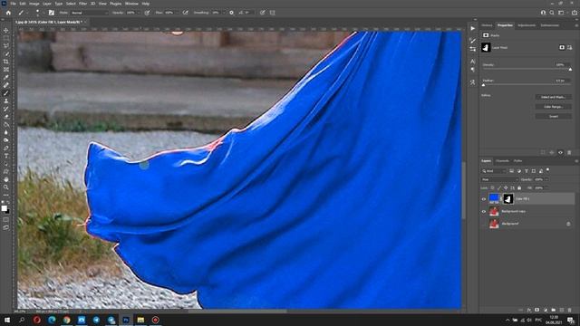Image resolution: width=580 pixels, height=326 pixels.
Task: Open the brush Mode dropdown
Action: pos(89,13)
